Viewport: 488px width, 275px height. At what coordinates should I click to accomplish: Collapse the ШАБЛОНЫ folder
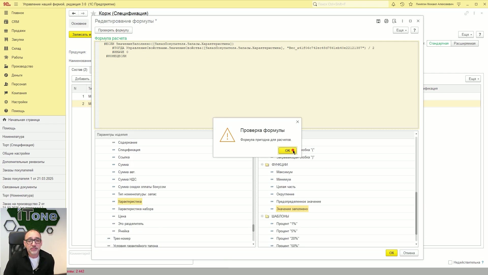pyautogui.click(x=262, y=216)
